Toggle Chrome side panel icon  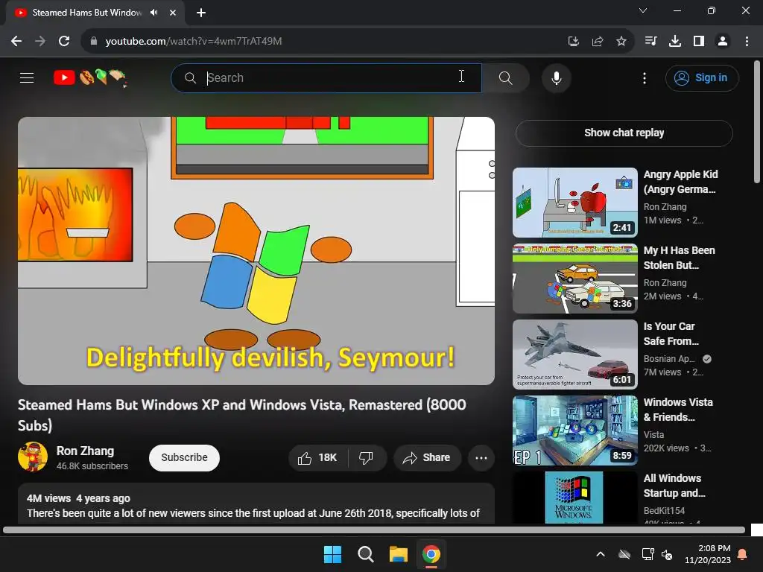(x=699, y=42)
